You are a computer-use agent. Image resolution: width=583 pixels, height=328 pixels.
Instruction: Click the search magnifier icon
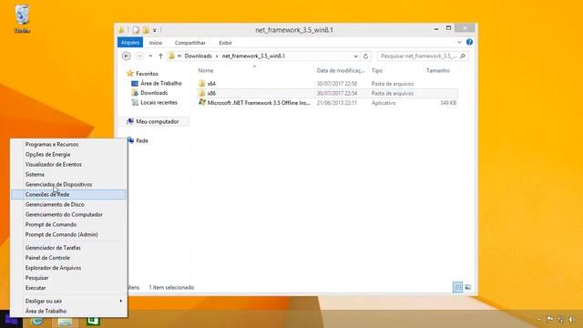point(463,56)
